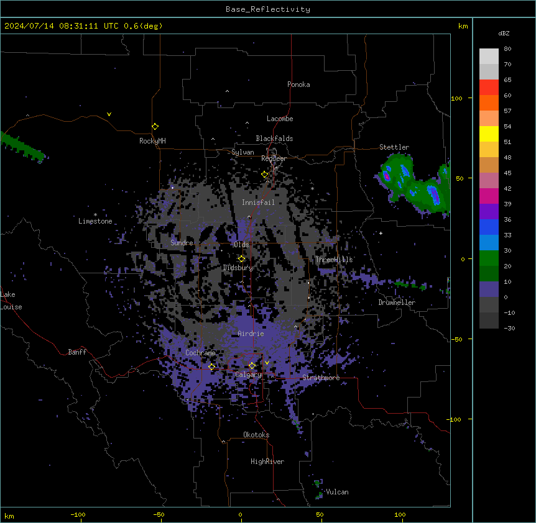The image size is (536, 523).
Task: Click the ThreeHills label
Action: coord(334,260)
